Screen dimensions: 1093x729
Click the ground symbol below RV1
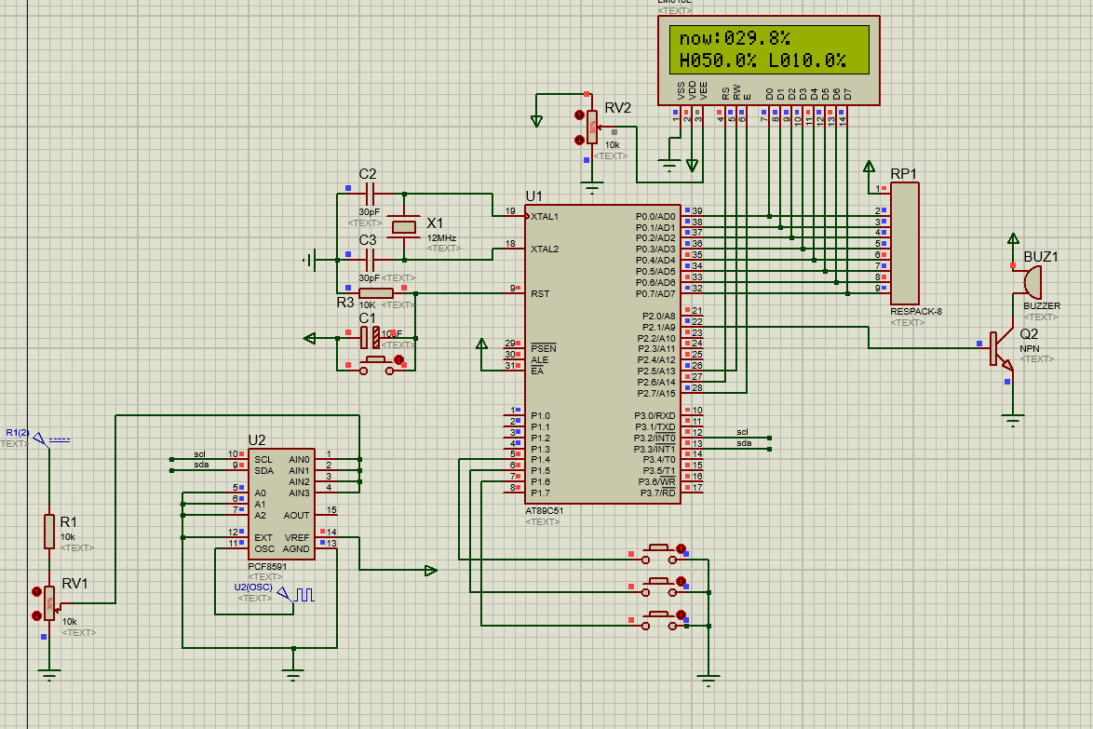pyautogui.click(x=48, y=675)
